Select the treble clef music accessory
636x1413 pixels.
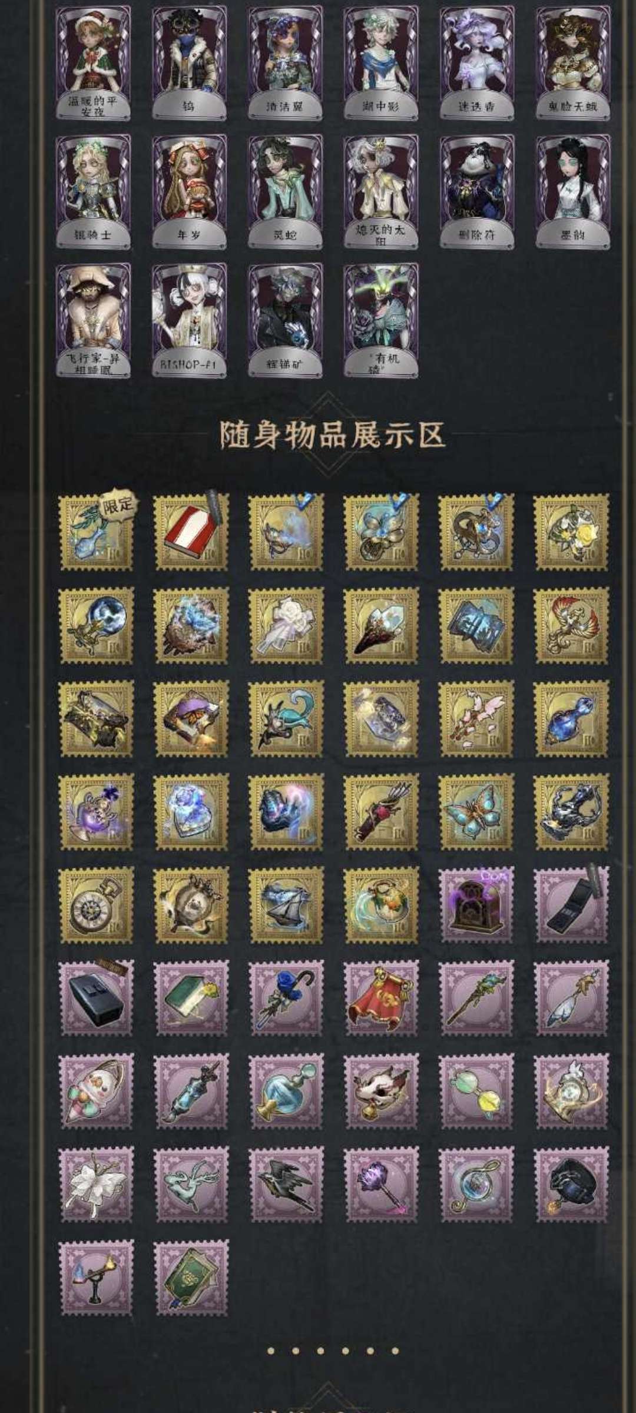476,1184
